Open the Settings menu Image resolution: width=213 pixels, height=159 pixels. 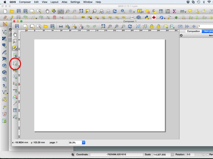click(x=75, y=2)
